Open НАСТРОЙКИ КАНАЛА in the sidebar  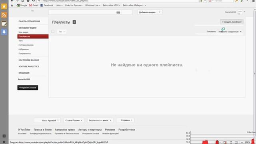tap(29, 60)
